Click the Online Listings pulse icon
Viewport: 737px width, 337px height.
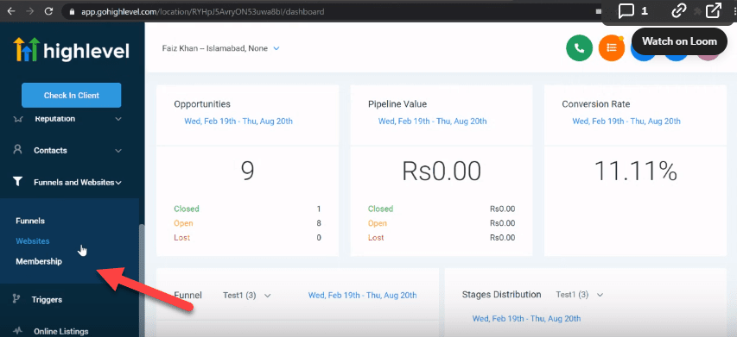17,331
